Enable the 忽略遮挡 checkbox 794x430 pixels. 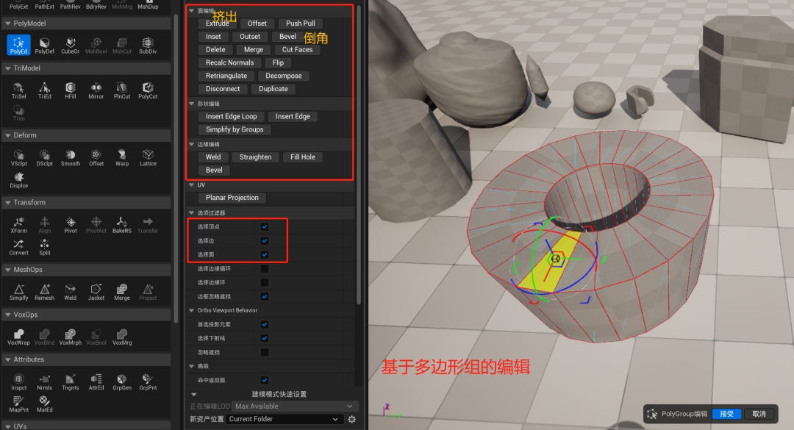tap(265, 352)
